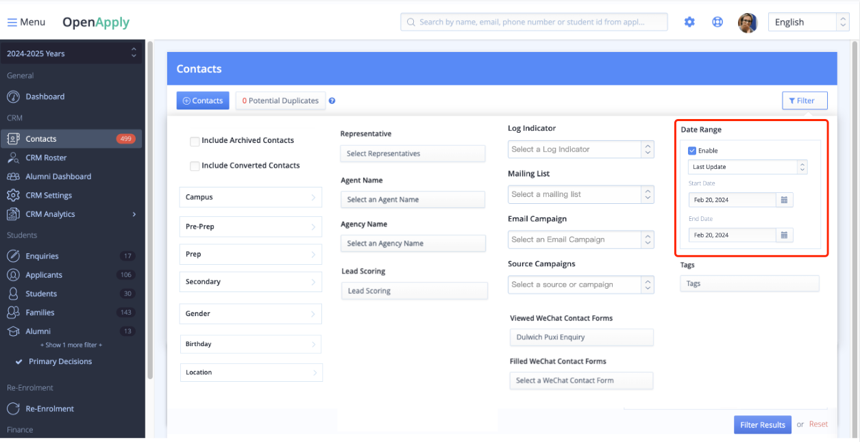Click the search magnifier icon
860x442 pixels.
[x=411, y=22]
